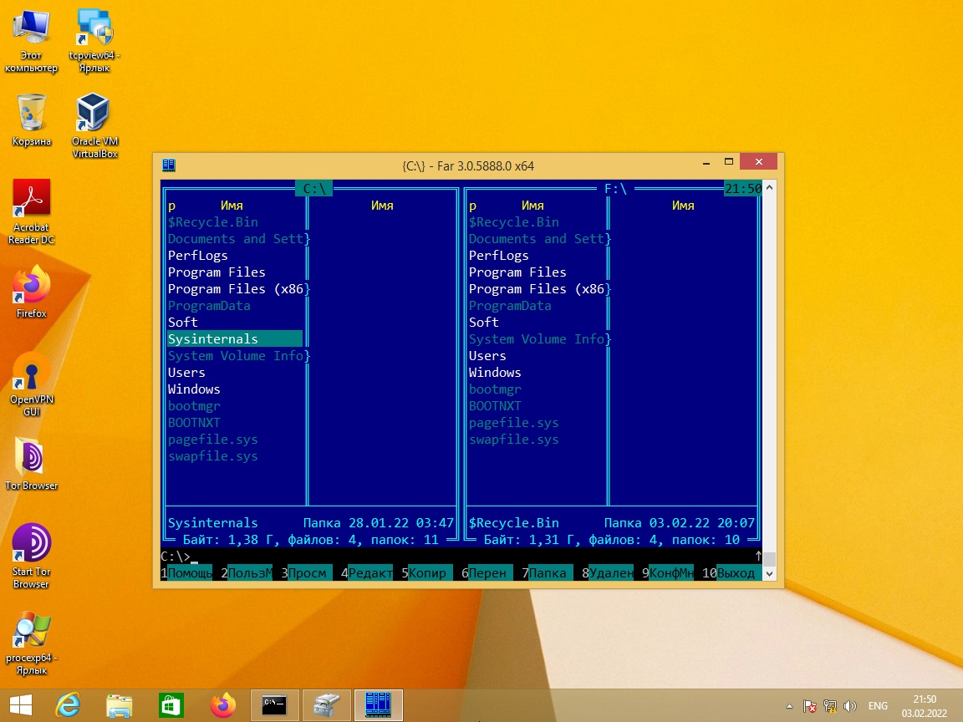The width and height of the screenshot is (963, 722).
Task: Select ProgramData in the left panel
Action: point(210,306)
